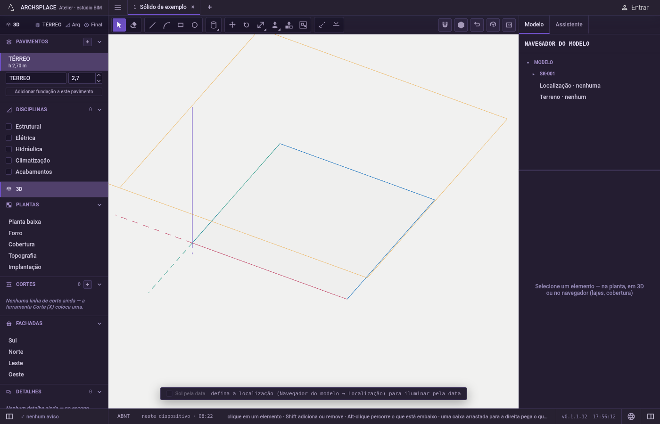
Task: Enable the Estrutural discipline checkbox
Action: pos(8,127)
